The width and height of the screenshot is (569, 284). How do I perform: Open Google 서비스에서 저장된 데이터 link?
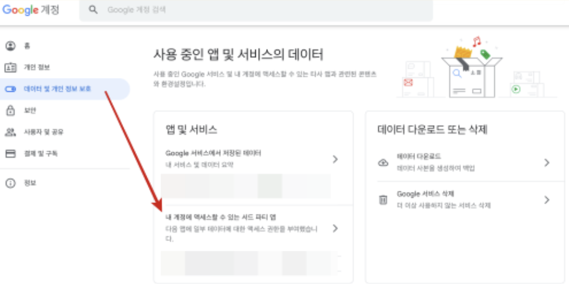click(x=213, y=153)
